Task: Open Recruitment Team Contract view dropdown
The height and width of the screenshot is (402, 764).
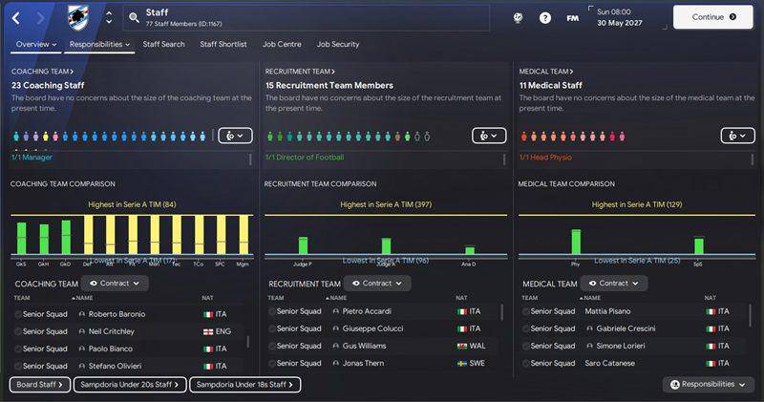Action: pos(377,283)
